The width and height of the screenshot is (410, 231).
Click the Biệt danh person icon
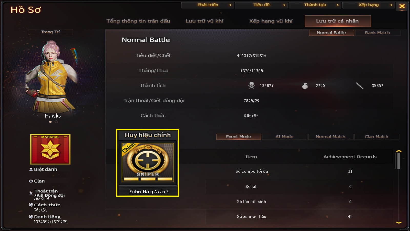[31, 169]
